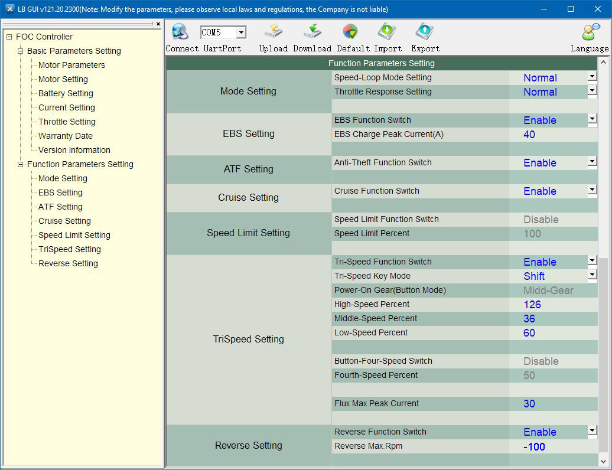Select Motor Parameters in the tree
Image resolution: width=612 pixels, height=470 pixels.
[x=71, y=65]
